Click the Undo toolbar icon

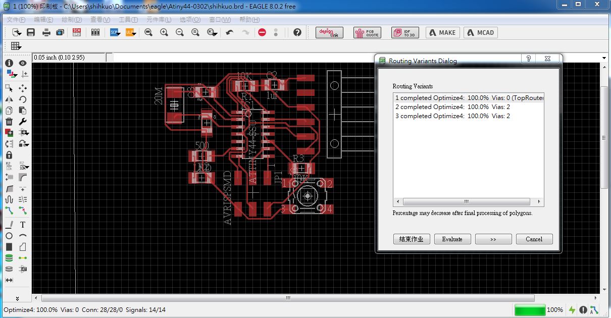pyautogui.click(x=230, y=32)
